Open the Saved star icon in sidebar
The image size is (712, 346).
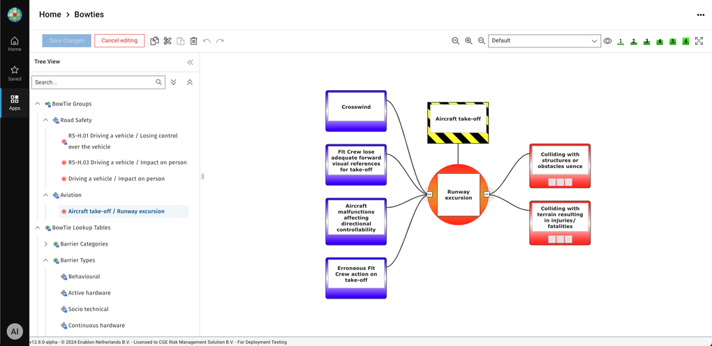[15, 73]
